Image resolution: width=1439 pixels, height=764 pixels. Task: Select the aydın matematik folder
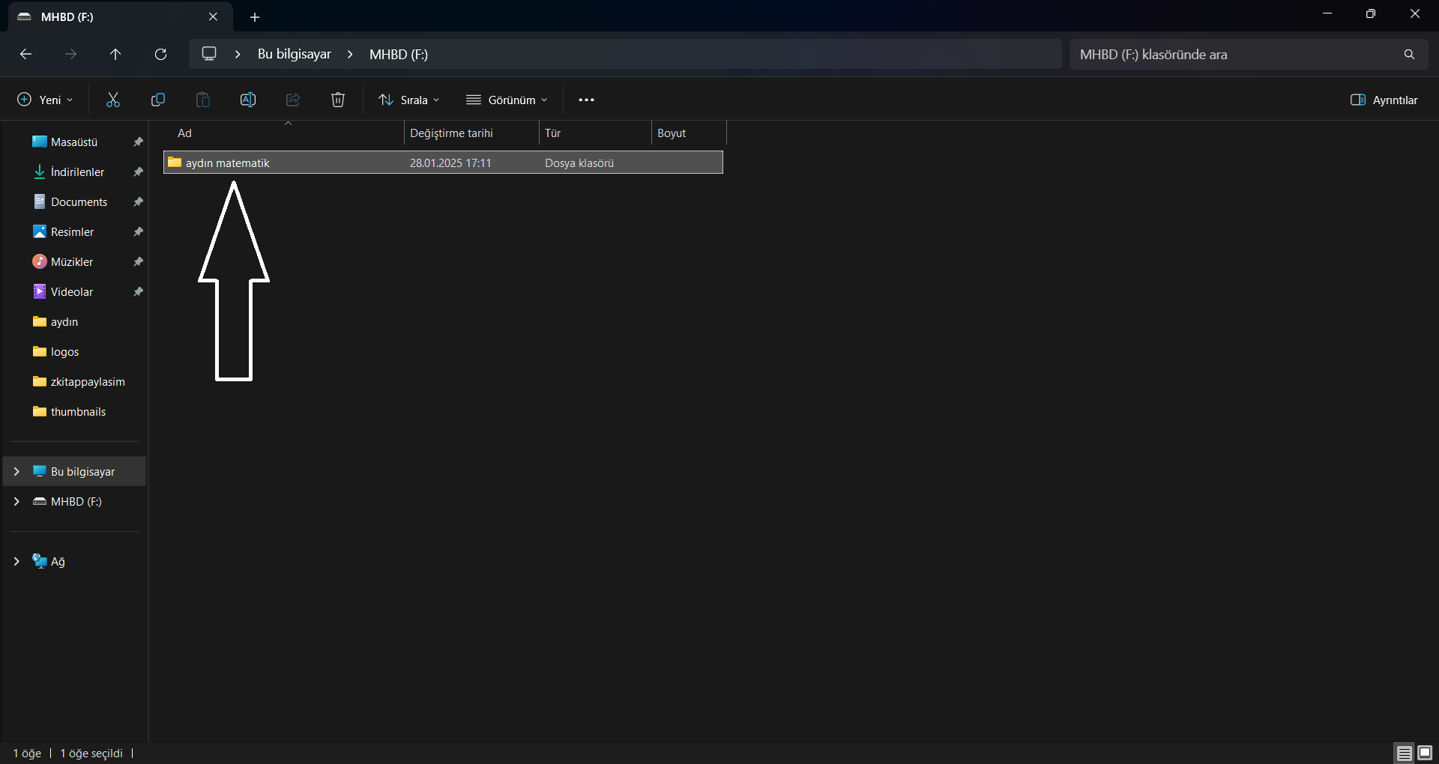228,163
